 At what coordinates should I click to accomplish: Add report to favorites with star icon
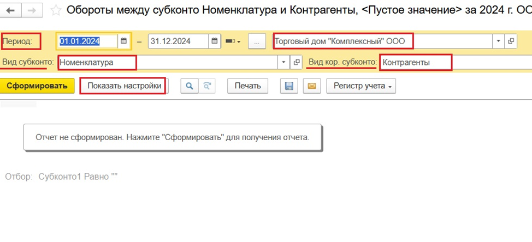tap(56, 10)
